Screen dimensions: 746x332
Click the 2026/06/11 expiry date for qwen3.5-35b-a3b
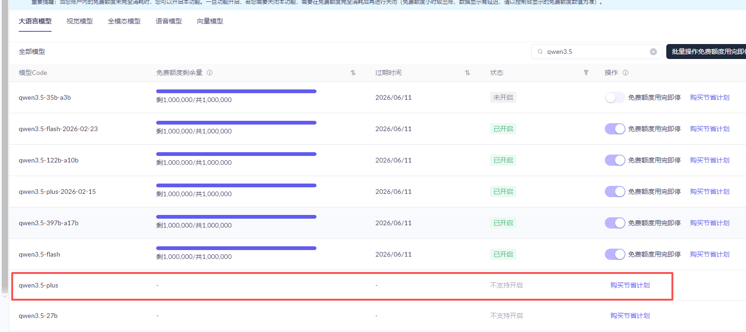393,97
